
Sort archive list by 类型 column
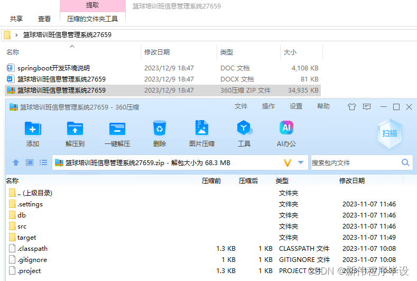(x=282, y=180)
